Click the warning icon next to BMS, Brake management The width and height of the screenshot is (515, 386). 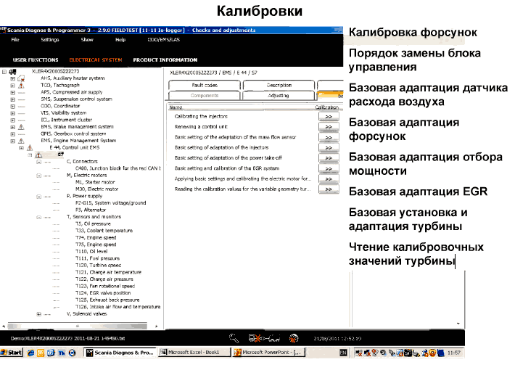[x=21, y=126]
